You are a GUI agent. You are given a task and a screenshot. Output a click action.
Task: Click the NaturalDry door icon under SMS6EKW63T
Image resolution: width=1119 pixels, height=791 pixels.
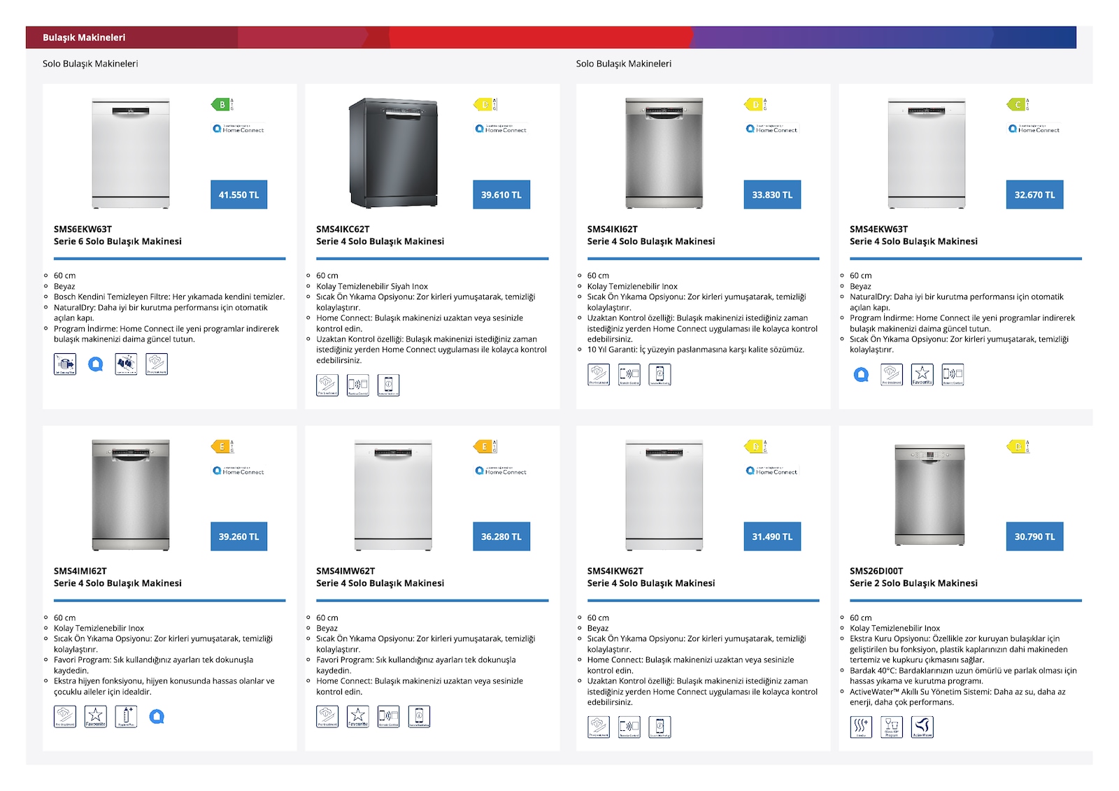click(126, 364)
